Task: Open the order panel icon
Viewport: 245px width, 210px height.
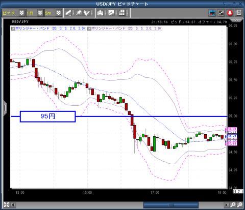Action: pos(212,13)
